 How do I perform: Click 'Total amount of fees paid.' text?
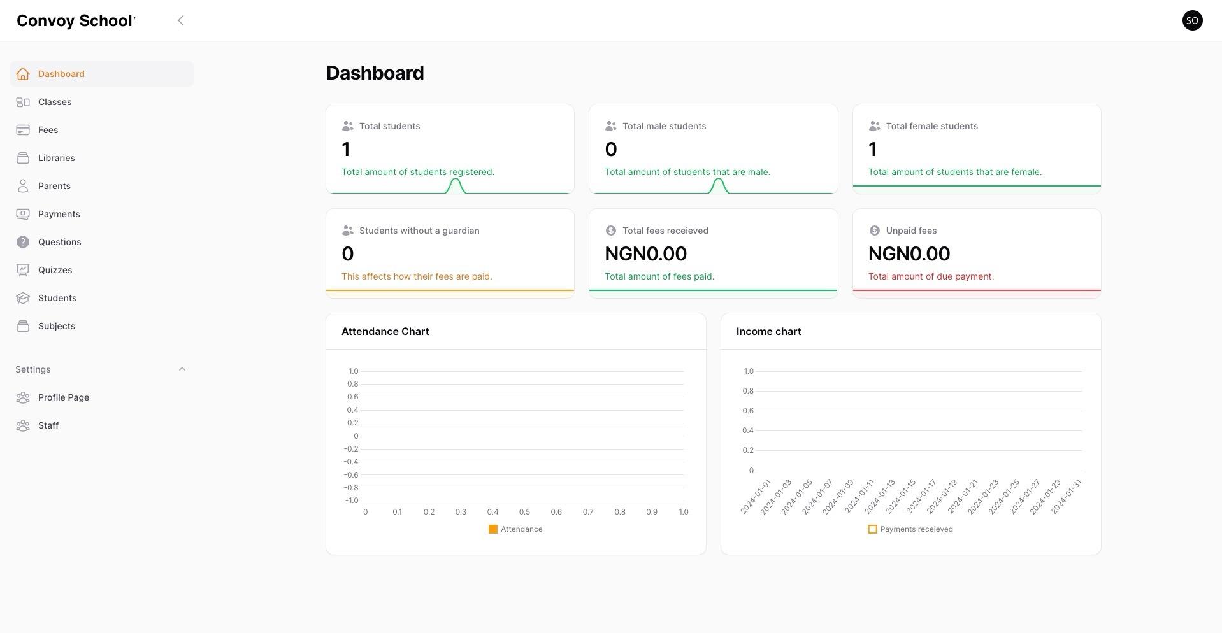[659, 276]
